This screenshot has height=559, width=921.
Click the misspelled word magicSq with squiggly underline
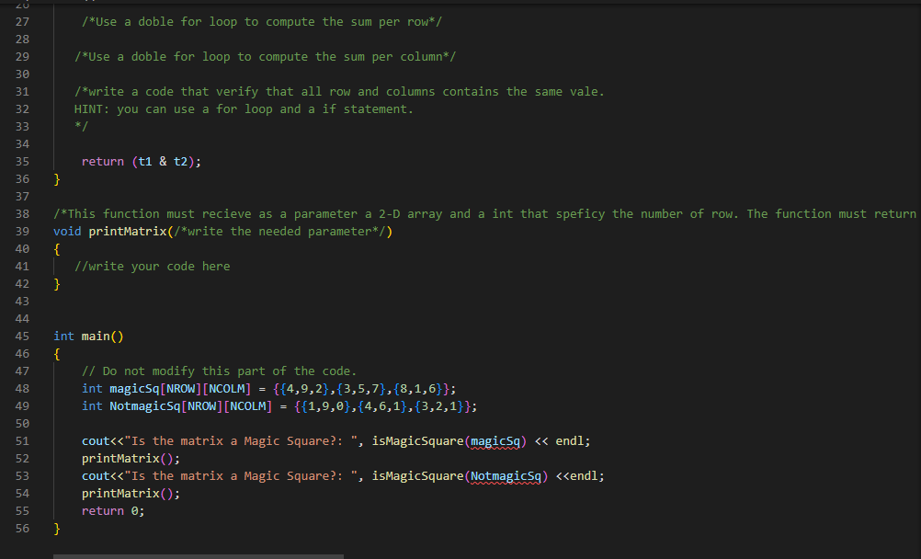click(x=497, y=440)
